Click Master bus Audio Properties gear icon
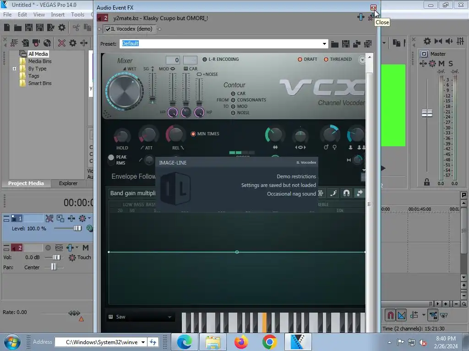Screen dimensions: 469x351 click(427, 41)
